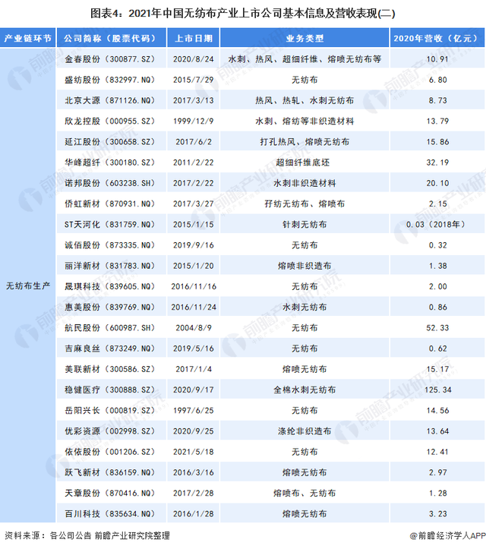Image resolution: width=486 pixels, height=549 pixels.
Task: Click the @前瞻经济学人APP credit text
Action: point(447,535)
